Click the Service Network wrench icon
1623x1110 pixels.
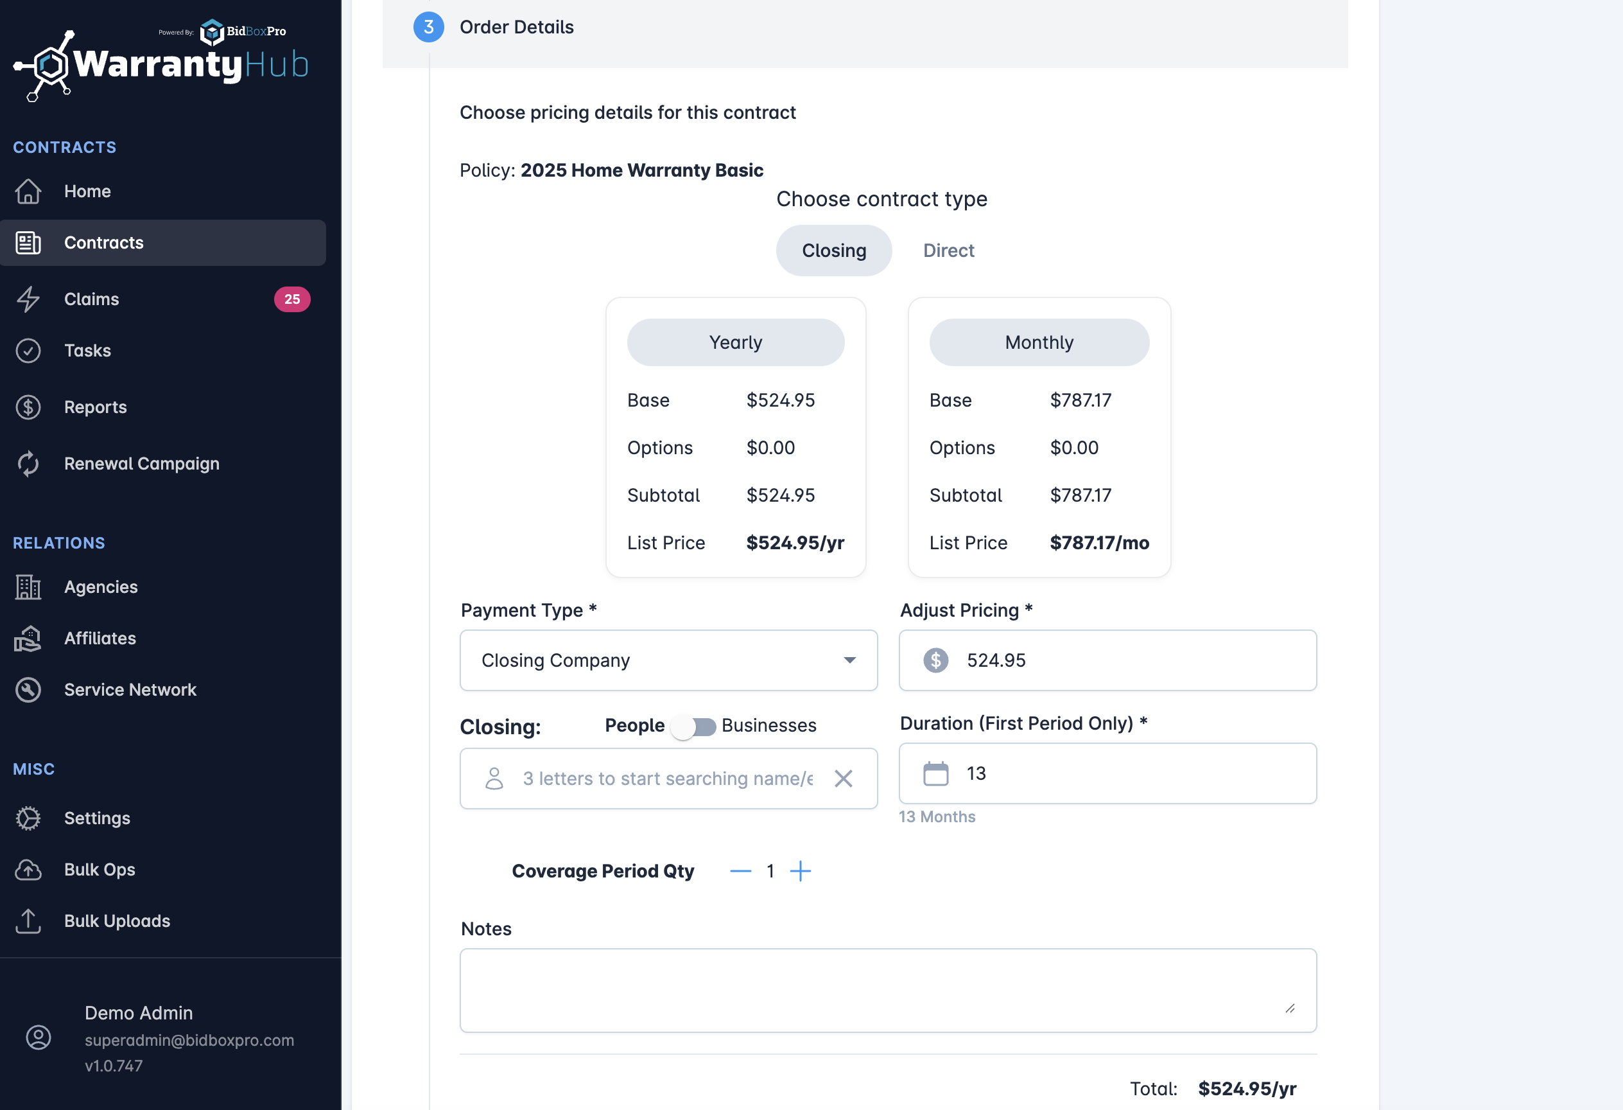[x=28, y=689]
